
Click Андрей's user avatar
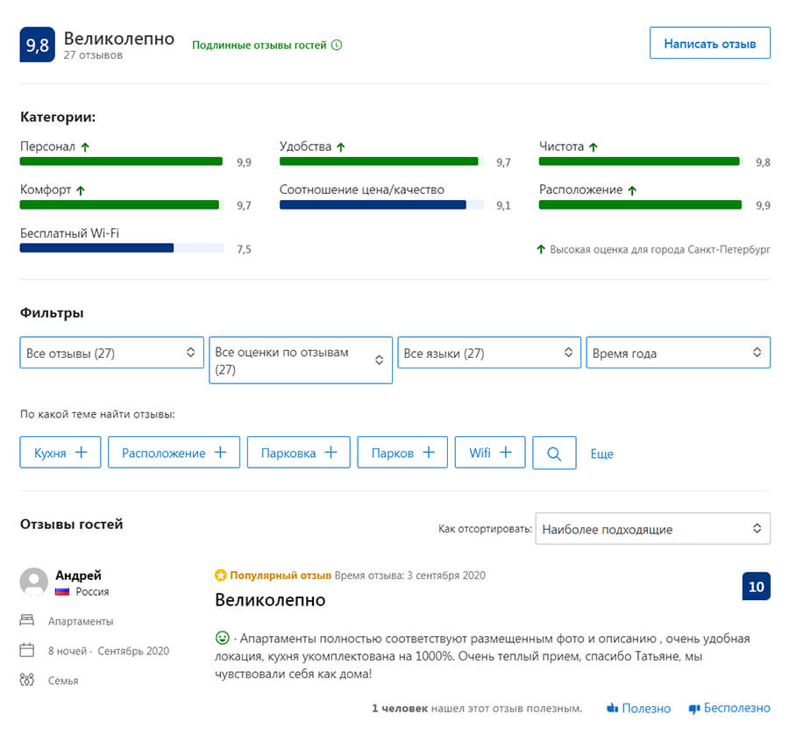tap(34, 582)
